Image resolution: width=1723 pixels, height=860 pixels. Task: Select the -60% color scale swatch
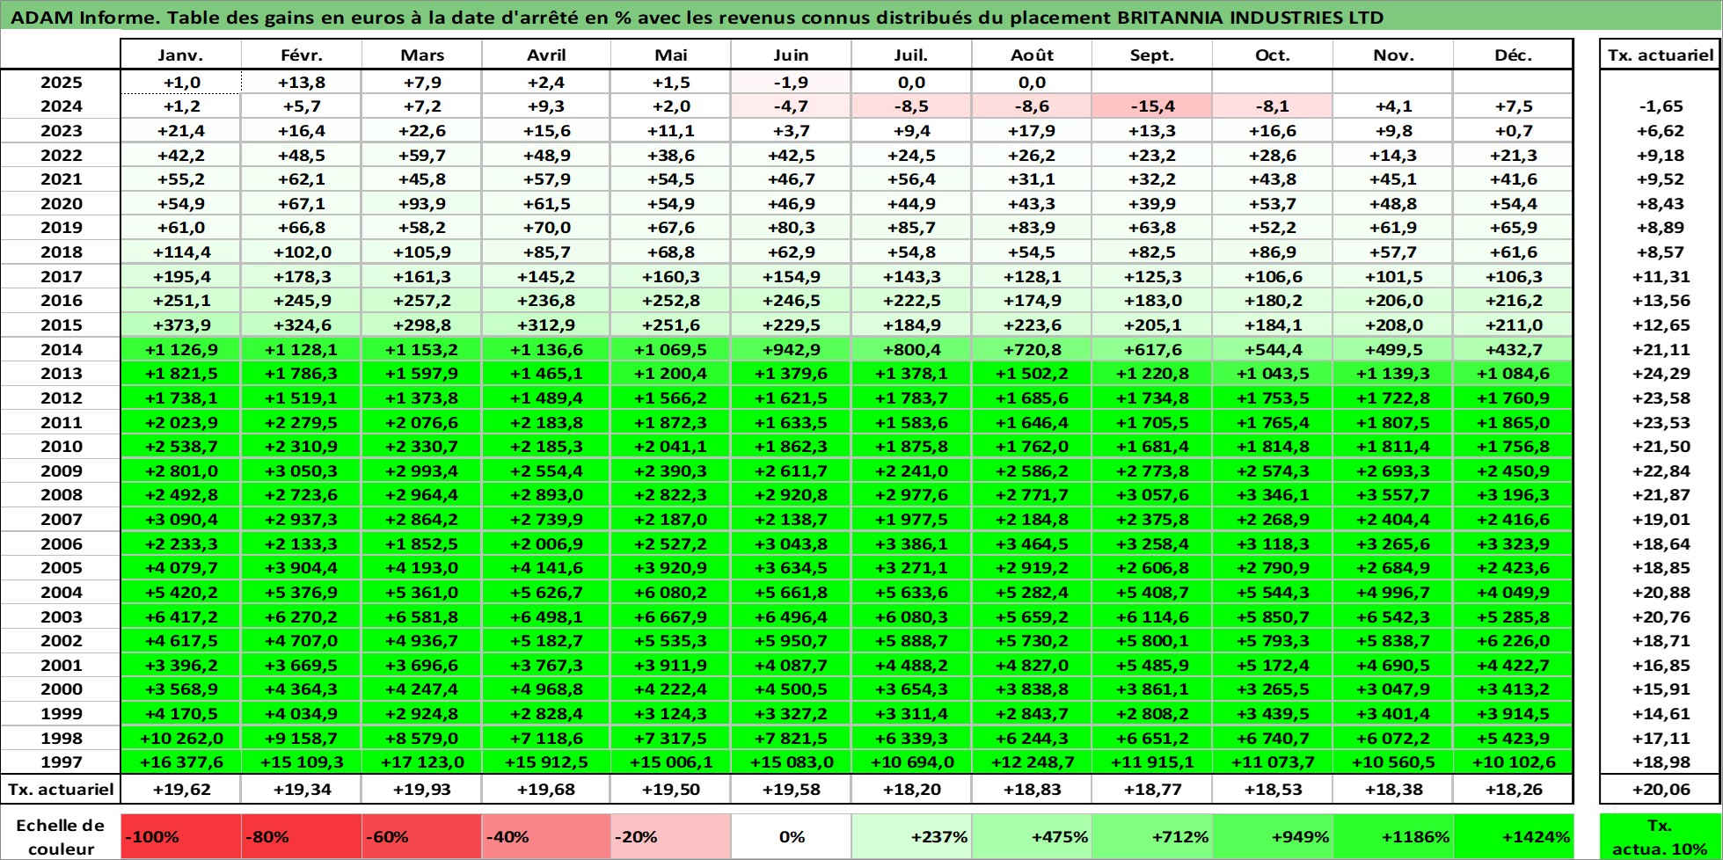tap(421, 837)
